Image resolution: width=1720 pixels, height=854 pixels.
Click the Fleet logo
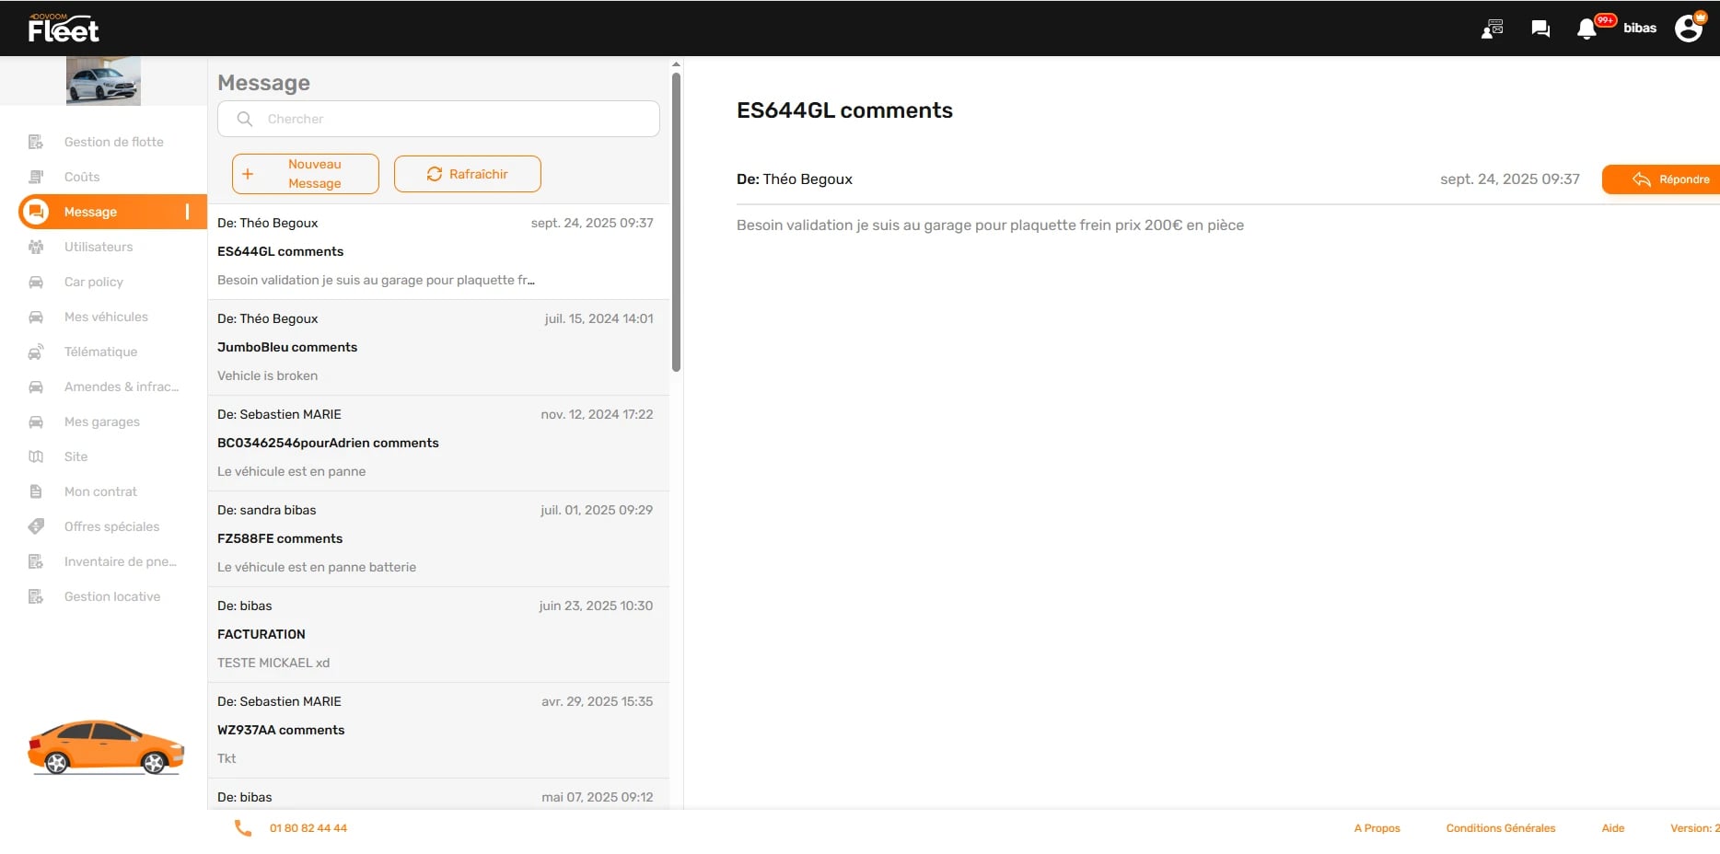click(64, 28)
